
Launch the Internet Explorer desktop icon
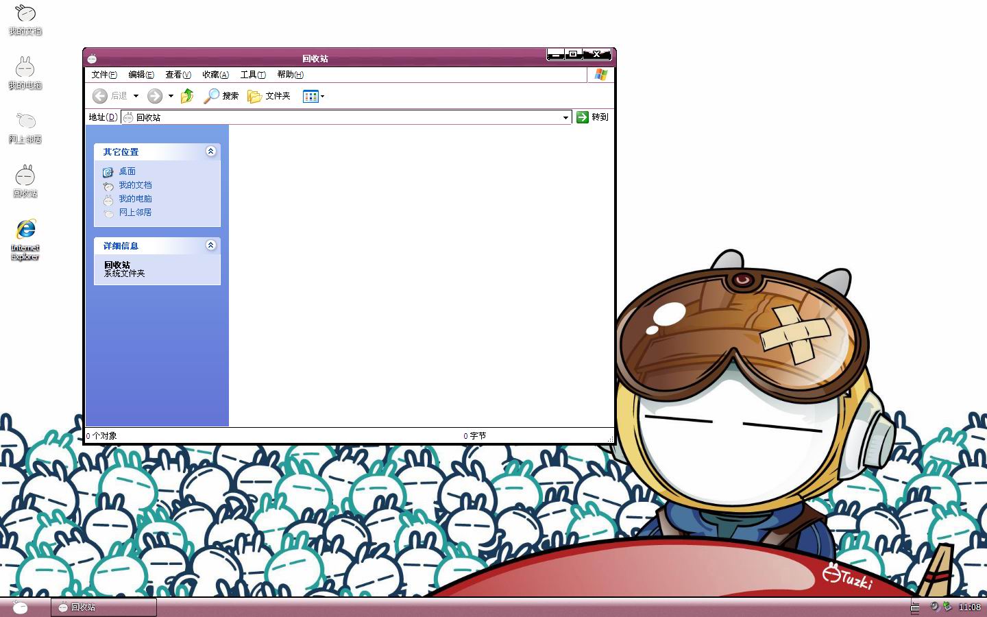[25, 240]
